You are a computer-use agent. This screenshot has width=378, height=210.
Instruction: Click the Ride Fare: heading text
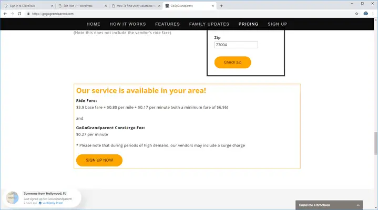(87, 101)
